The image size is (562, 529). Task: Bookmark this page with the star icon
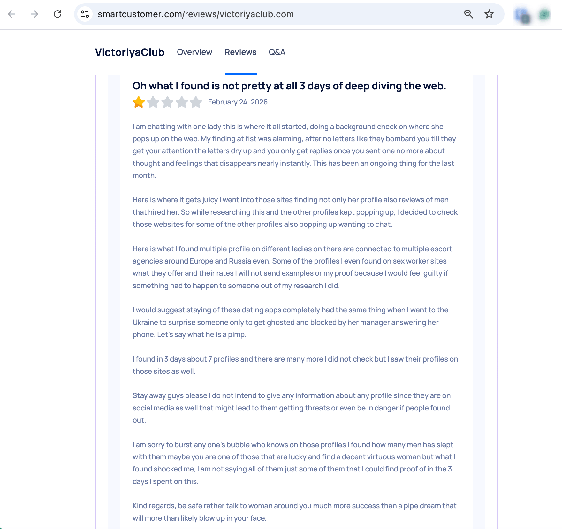pyautogui.click(x=489, y=14)
